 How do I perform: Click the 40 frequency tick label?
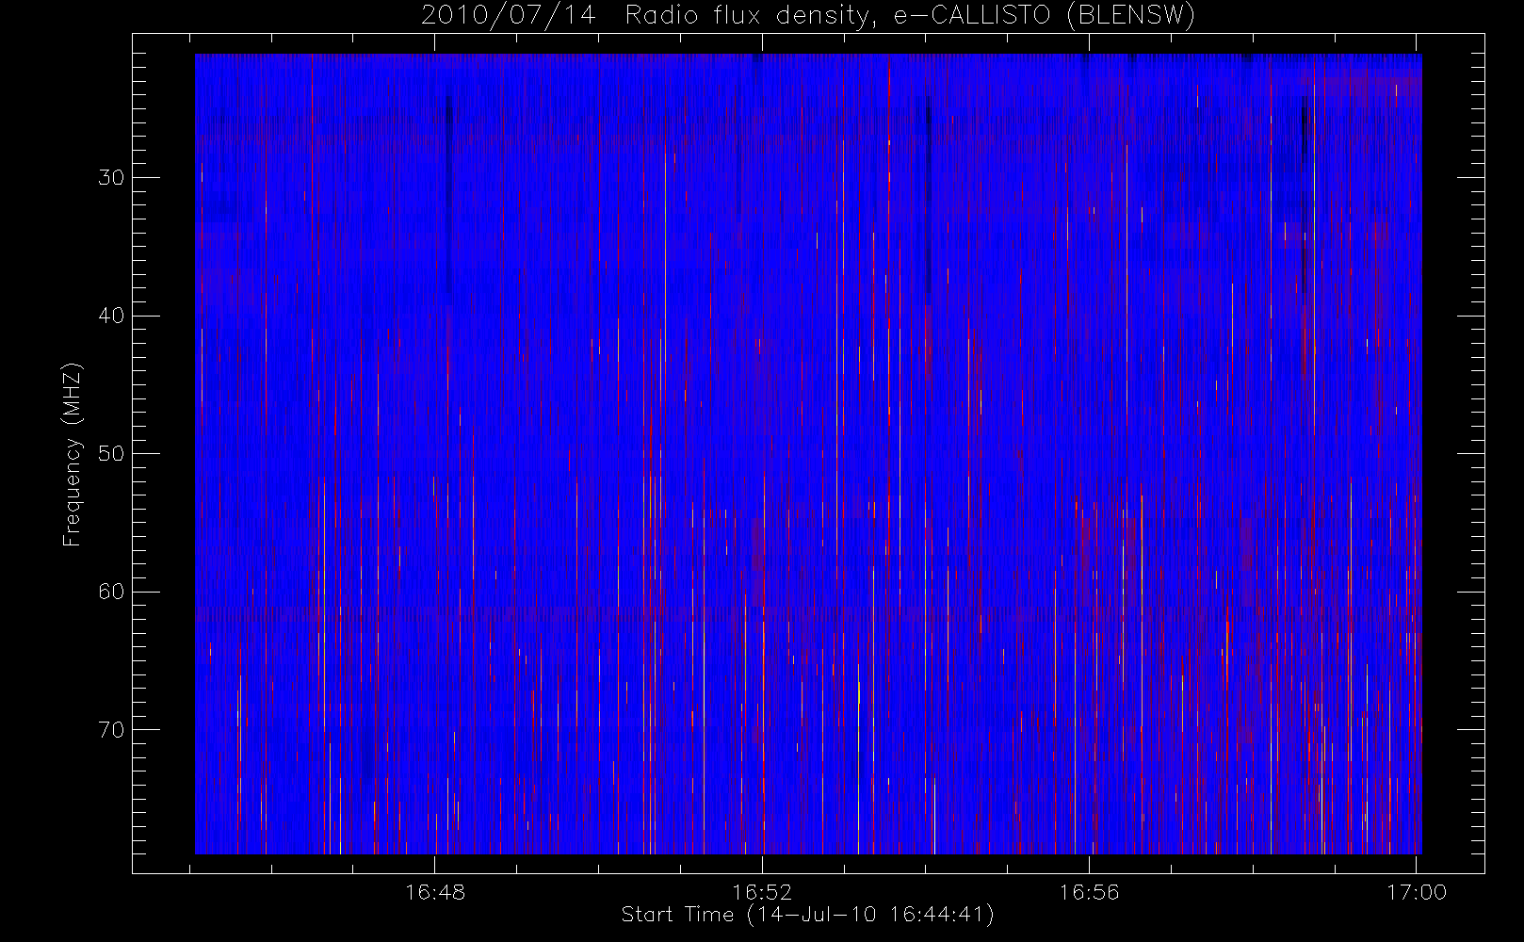[x=111, y=316]
